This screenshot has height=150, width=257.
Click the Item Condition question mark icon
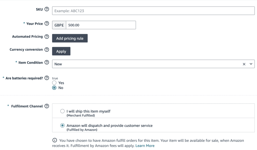47,63
